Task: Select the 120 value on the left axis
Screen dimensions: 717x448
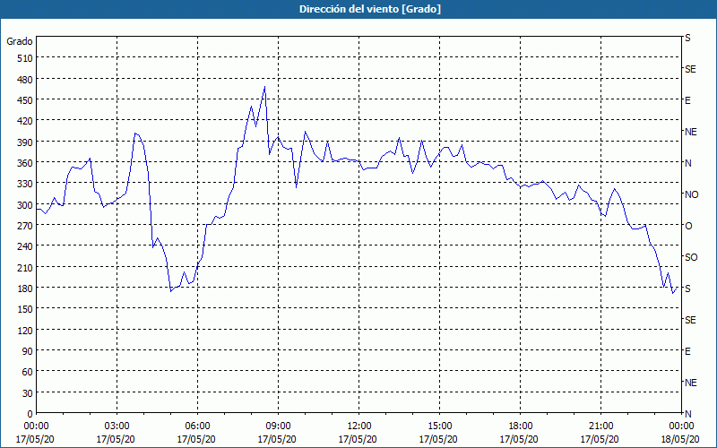Action: (26, 330)
